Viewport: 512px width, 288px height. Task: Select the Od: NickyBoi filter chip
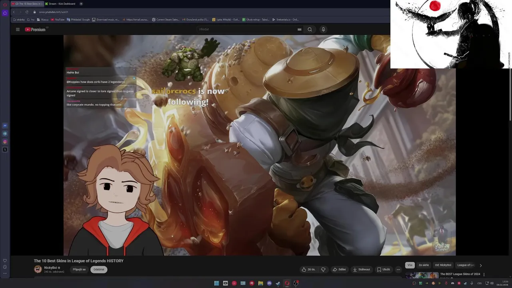(x=443, y=265)
